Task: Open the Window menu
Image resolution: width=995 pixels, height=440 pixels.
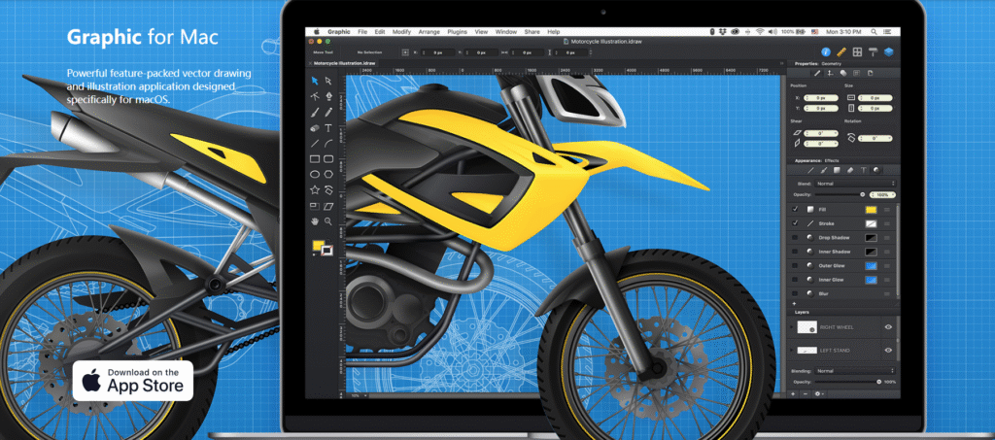Action: 505,31
